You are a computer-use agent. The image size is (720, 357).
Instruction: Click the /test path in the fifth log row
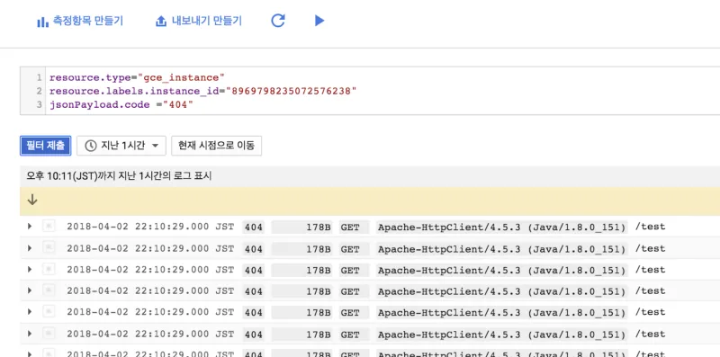[x=650, y=311]
